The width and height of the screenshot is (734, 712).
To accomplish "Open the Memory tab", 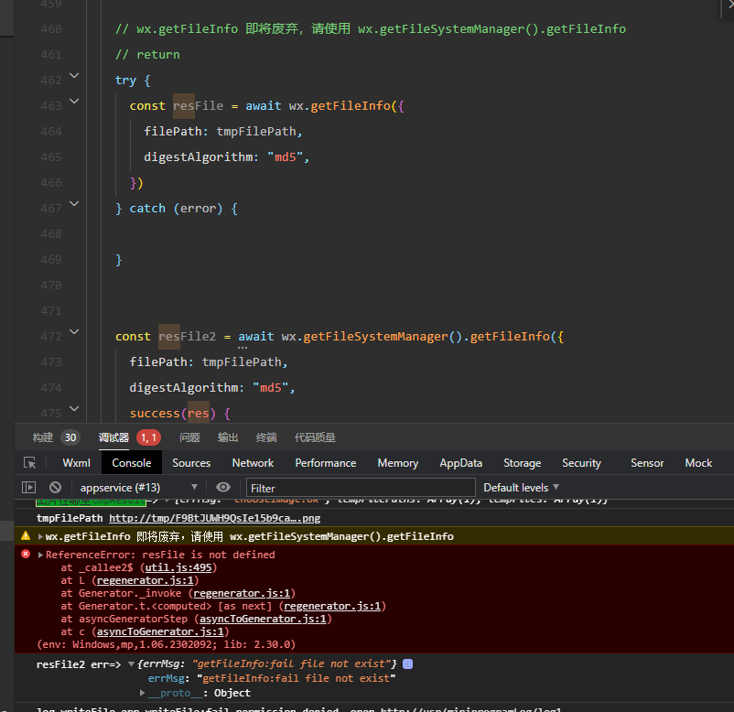I will click(x=398, y=463).
